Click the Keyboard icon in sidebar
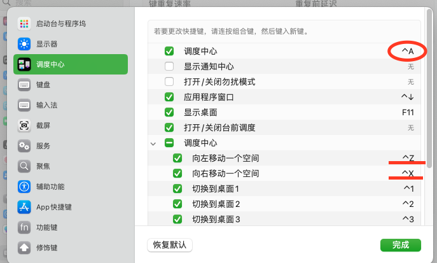 click(x=24, y=85)
